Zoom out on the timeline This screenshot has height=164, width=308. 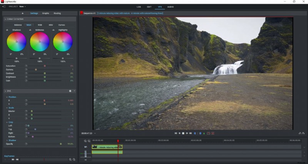click(89, 141)
